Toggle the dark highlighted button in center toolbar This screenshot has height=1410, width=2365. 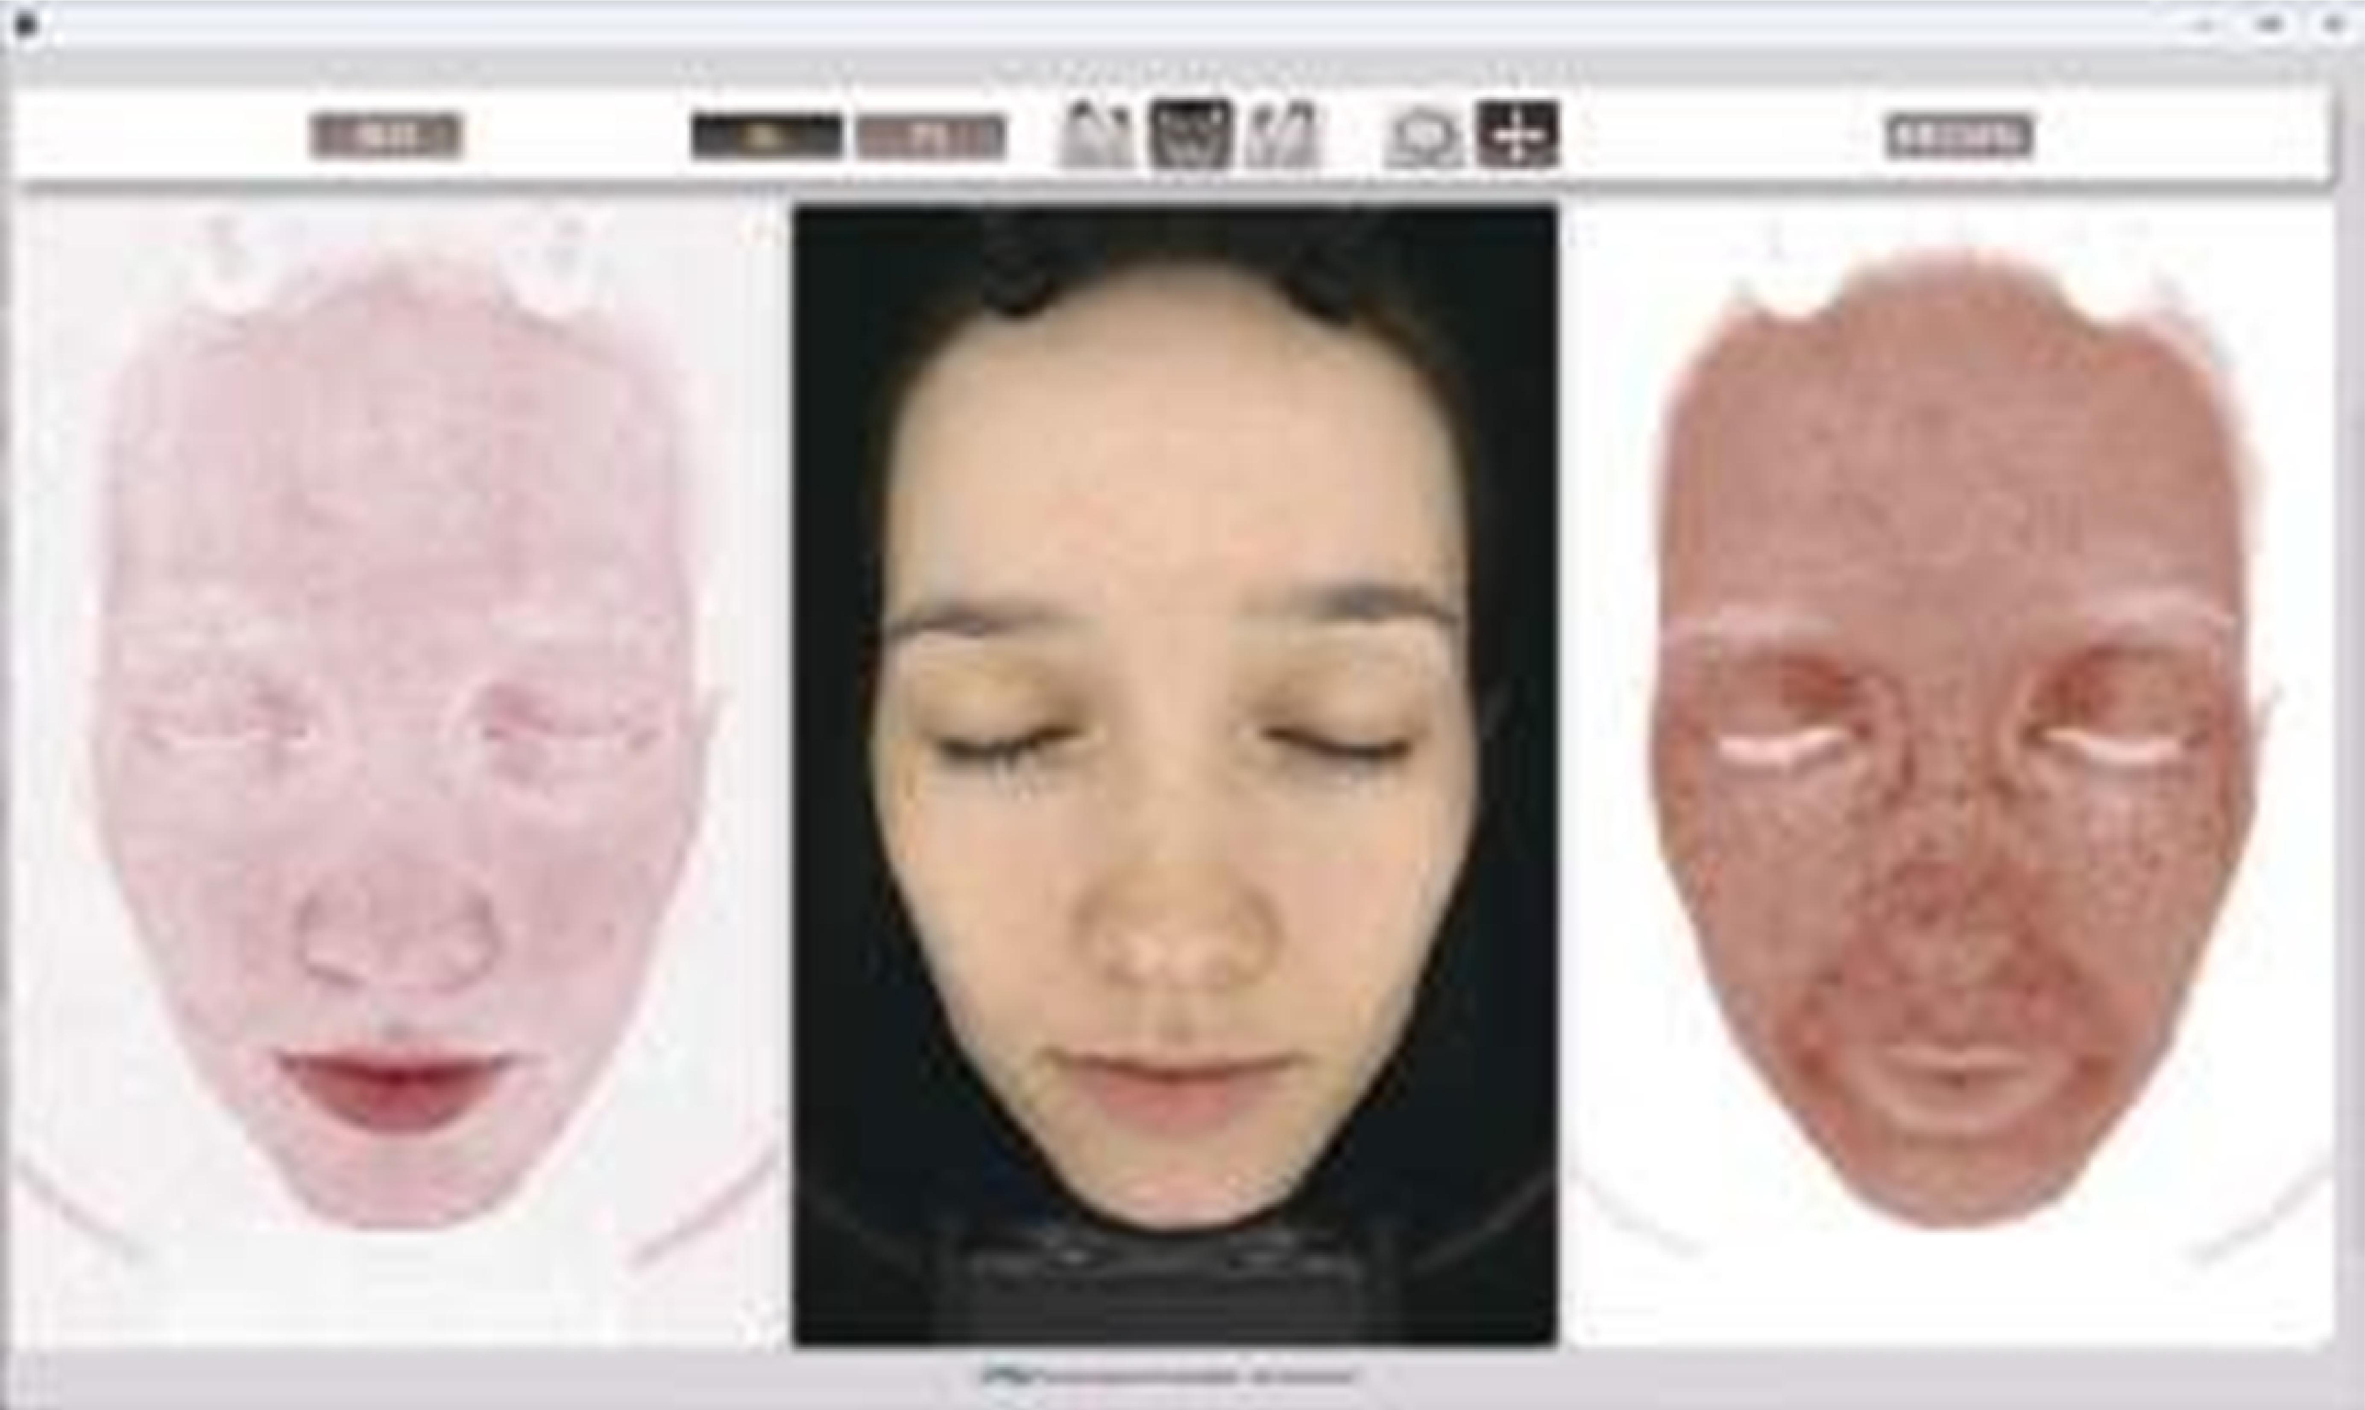pos(766,136)
